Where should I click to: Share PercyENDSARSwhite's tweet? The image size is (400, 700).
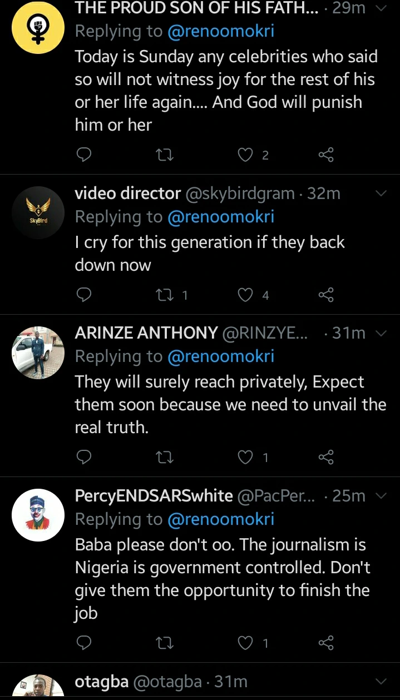click(x=326, y=643)
